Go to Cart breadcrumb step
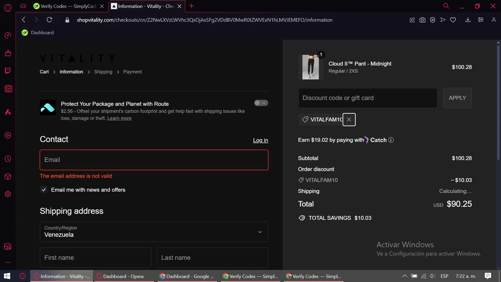Screen dimensions: 501x282 point(44,72)
